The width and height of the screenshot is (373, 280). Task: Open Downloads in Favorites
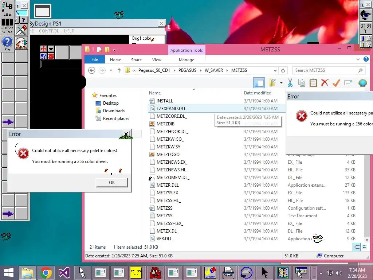click(x=114, y=111)
